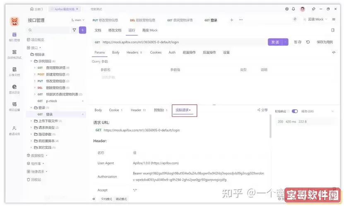
Task: Click the pin window icon
Action: coord(313,9)
